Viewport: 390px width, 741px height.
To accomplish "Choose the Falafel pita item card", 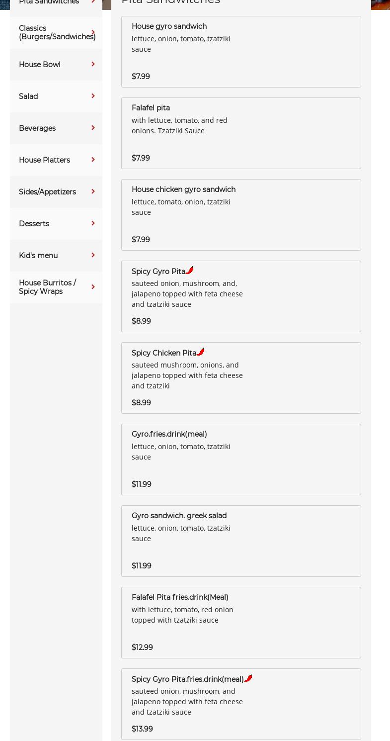I will (241, 133).
